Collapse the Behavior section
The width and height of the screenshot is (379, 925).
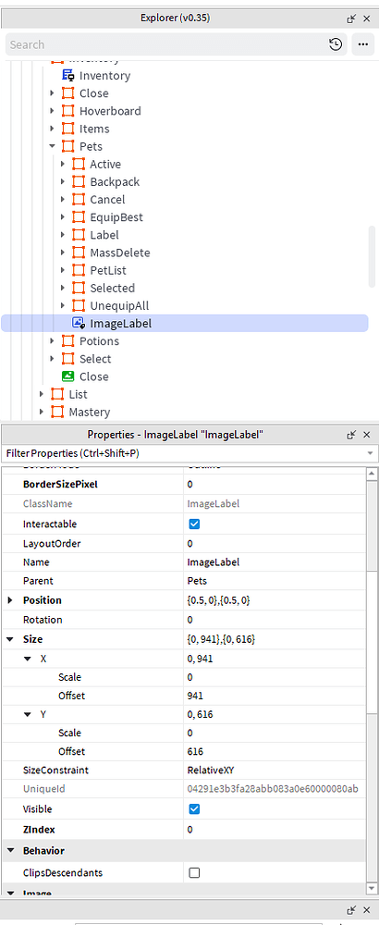[10, 851]
